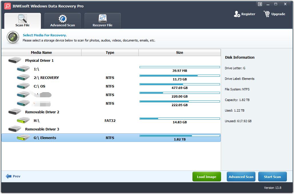Click the Register user icon
Image resolution: width=294 pixels, height=194 pixels.
tap(237, 14)
